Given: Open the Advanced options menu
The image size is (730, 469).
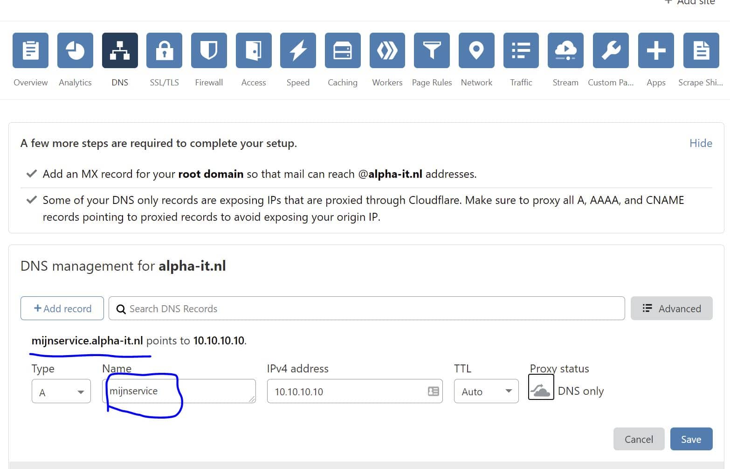Looking at the screenshot, I should point(671,308).
